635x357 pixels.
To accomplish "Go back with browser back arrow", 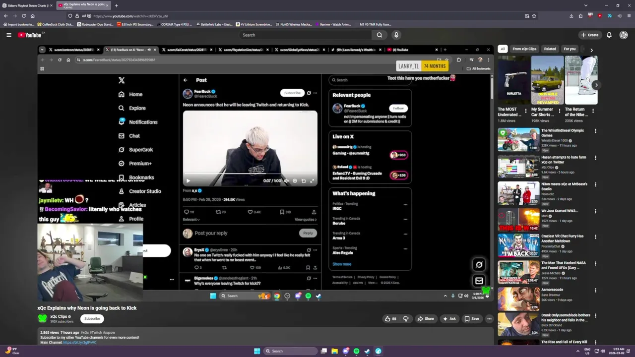I will pyautogui.click(x=6, y=16).
